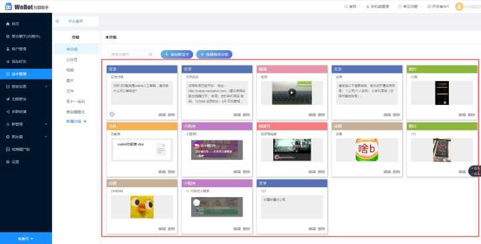Open the add-friend entry in the dark sidebar

pyautogui.click(x=16, y=62)
